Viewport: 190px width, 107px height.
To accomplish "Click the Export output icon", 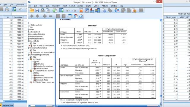I will 55,10.
